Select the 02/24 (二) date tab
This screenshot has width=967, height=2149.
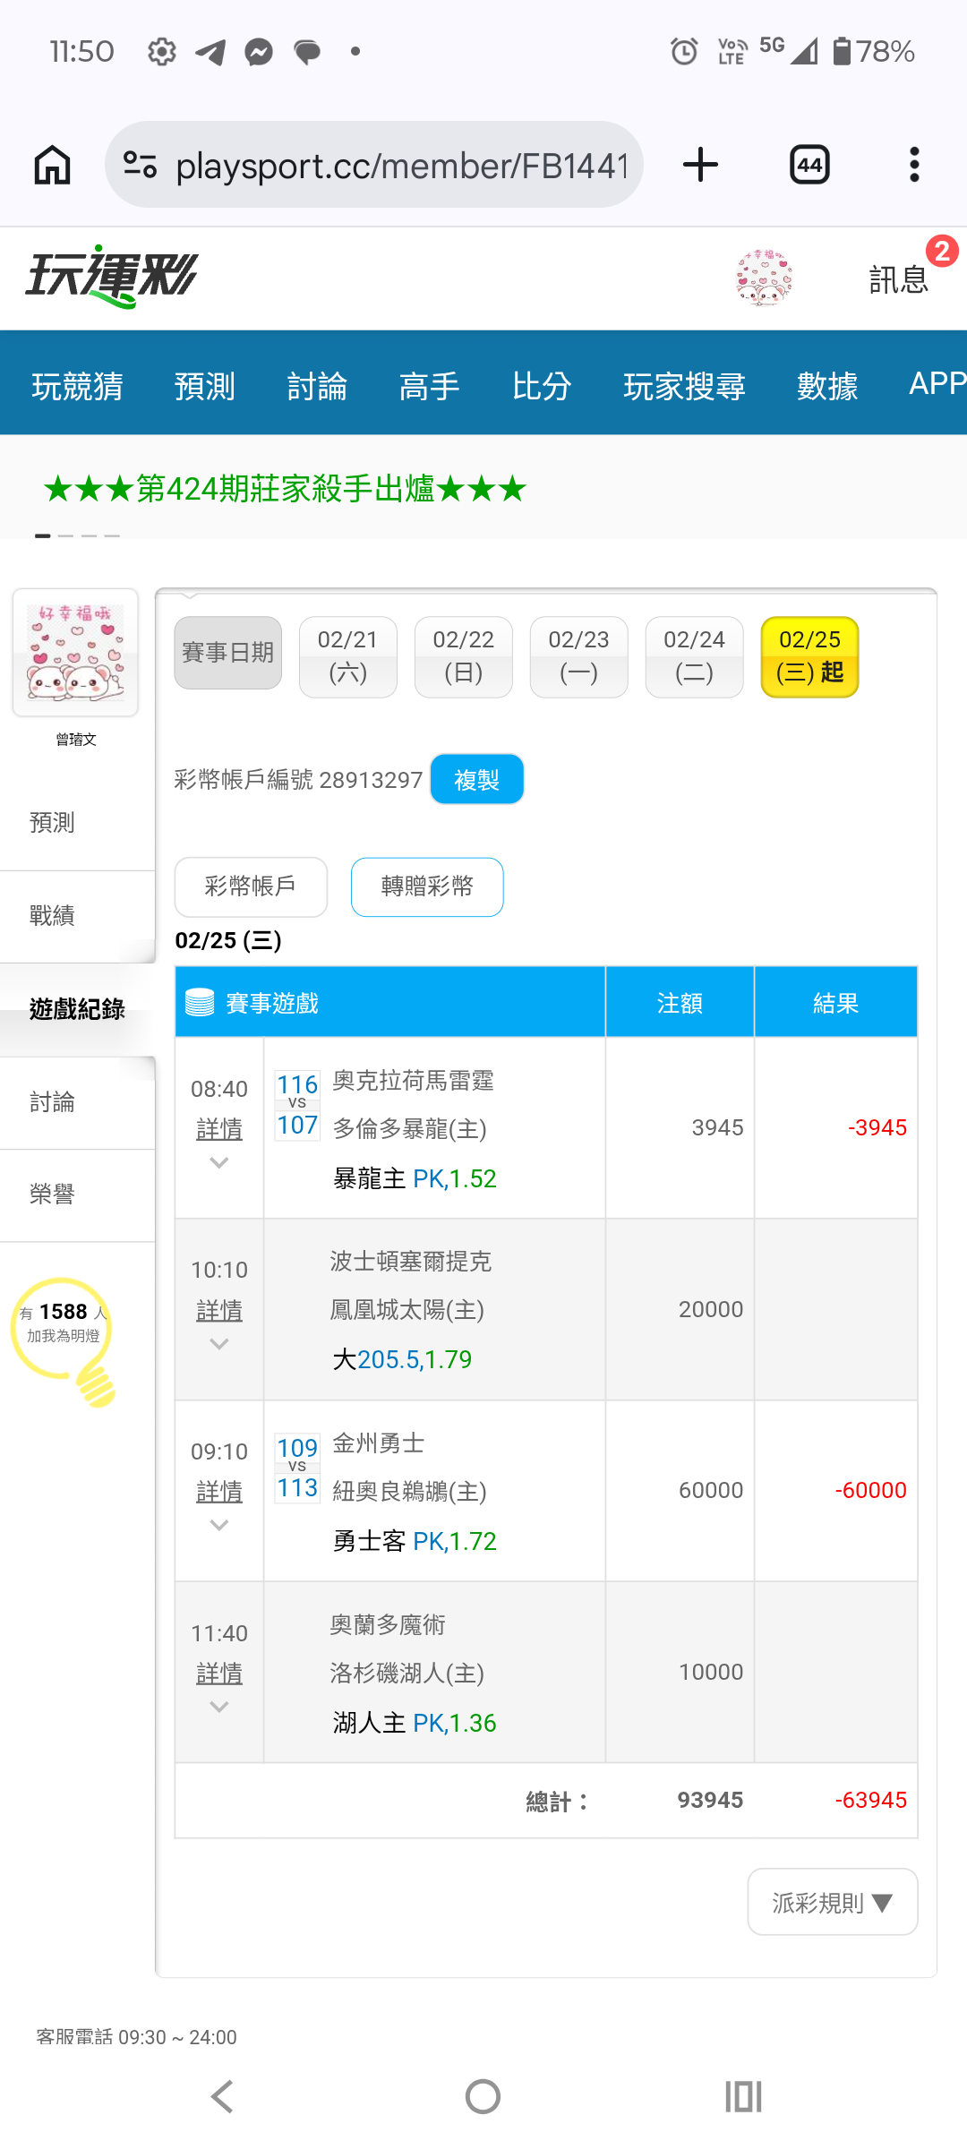[x=694, y=656]
